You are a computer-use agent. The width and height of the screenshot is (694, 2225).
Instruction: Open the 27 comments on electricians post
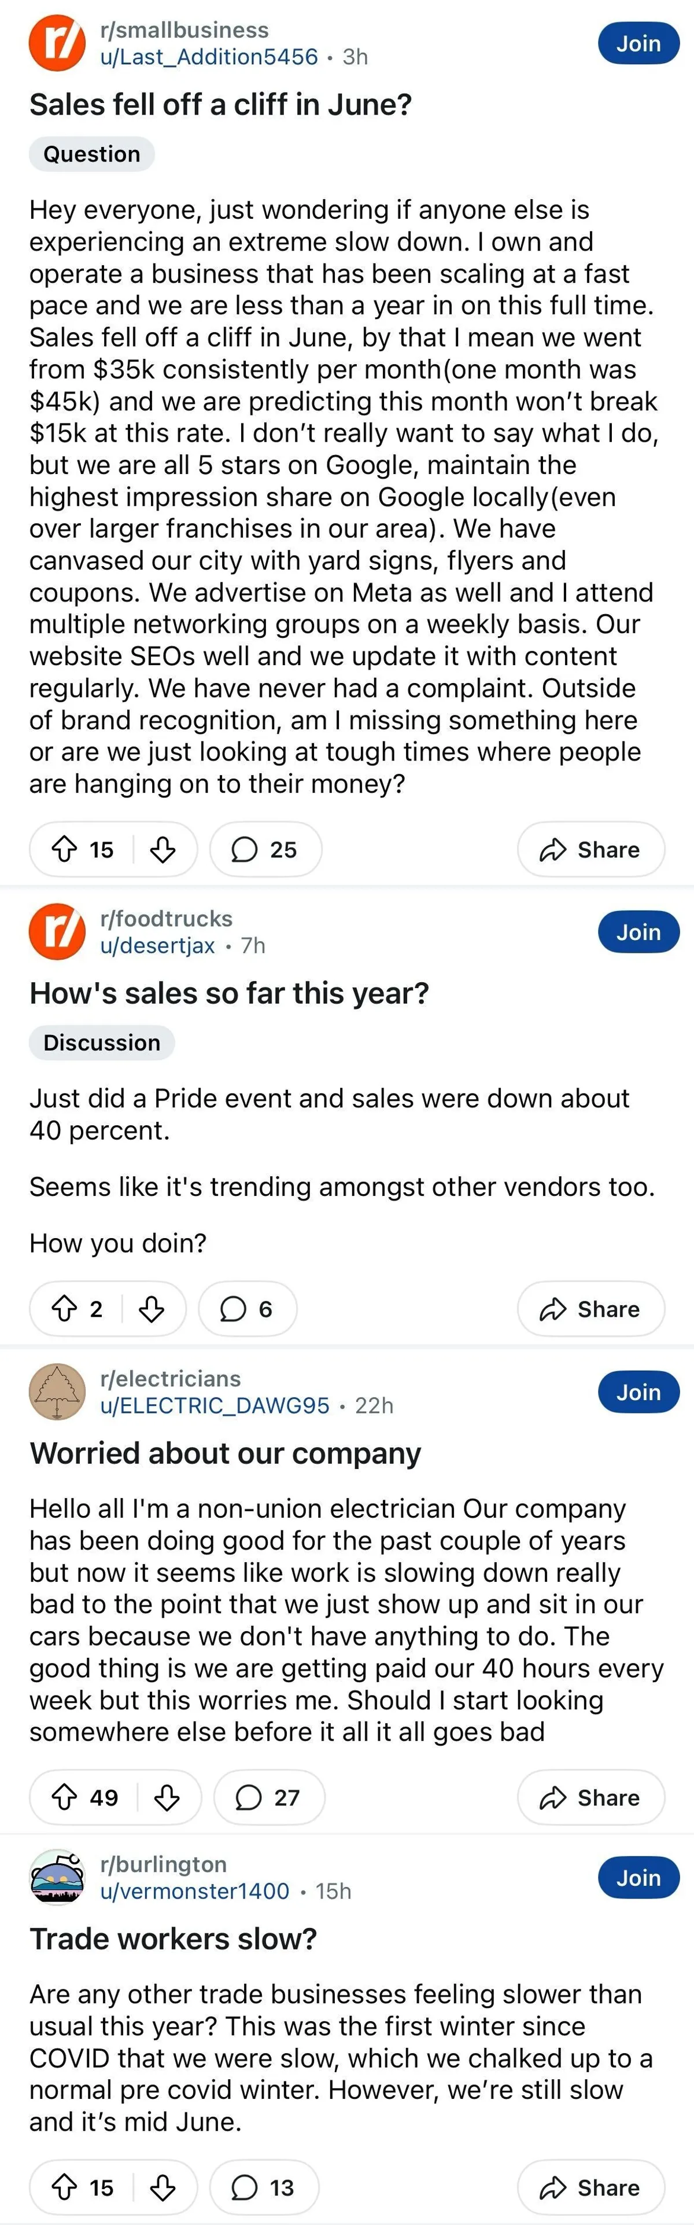268,1797
